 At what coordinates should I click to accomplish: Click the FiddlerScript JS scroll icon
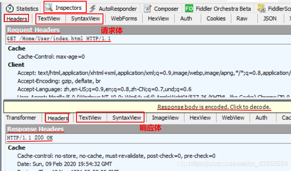click(x=261, y=8)
